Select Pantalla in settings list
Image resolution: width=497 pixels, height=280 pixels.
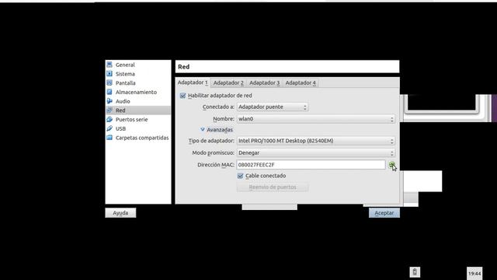coord(138,83)
